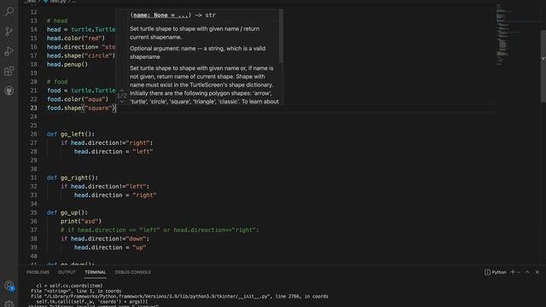Image resolution: width=546 pixels, height=307 pixels.
Task: Click the "food = turtle.Turtle" line 21
Action: tap(81, 90)
